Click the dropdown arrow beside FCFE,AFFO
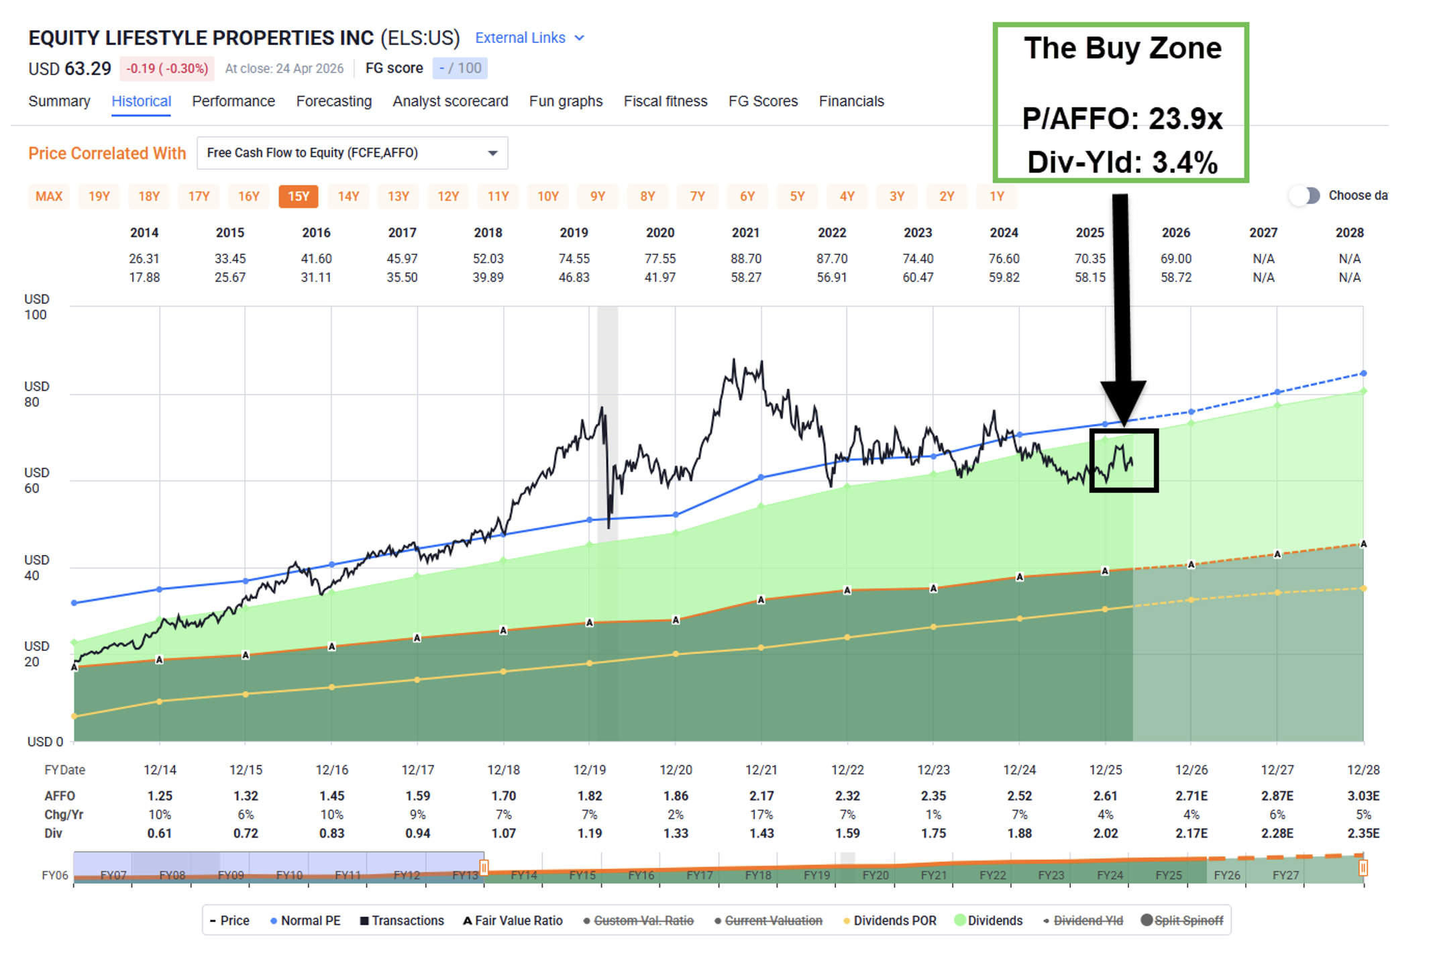Viewport: 1433px width, 957px height. [x=492, y=153]
